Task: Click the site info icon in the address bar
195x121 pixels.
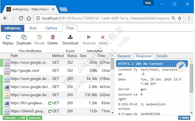Action: pos(38,18)
